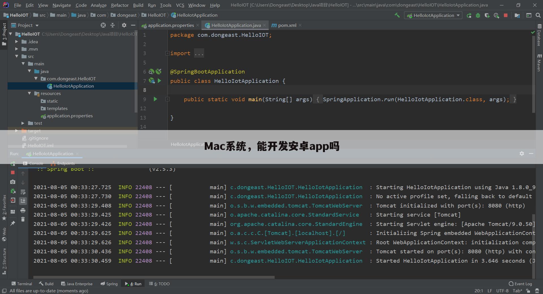Open Project Structure icon in the toolbar
The height and width of the screenshot is (294, 543).
[x=517, y=16]
